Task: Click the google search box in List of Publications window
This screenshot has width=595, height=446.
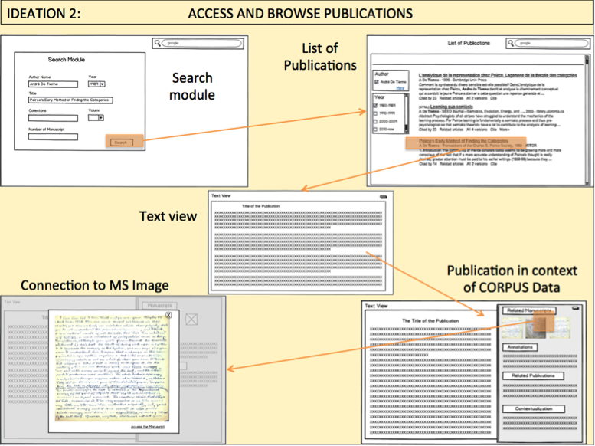Action: coord(553,44)
